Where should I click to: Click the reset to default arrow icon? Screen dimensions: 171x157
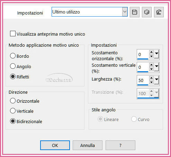coord(159,12)
